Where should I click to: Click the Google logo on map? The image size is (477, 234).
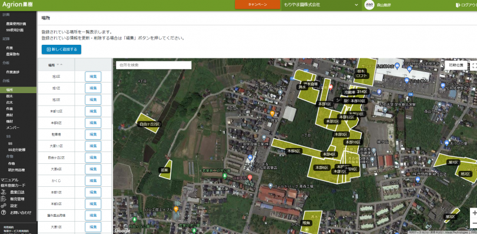click(122, 230)
